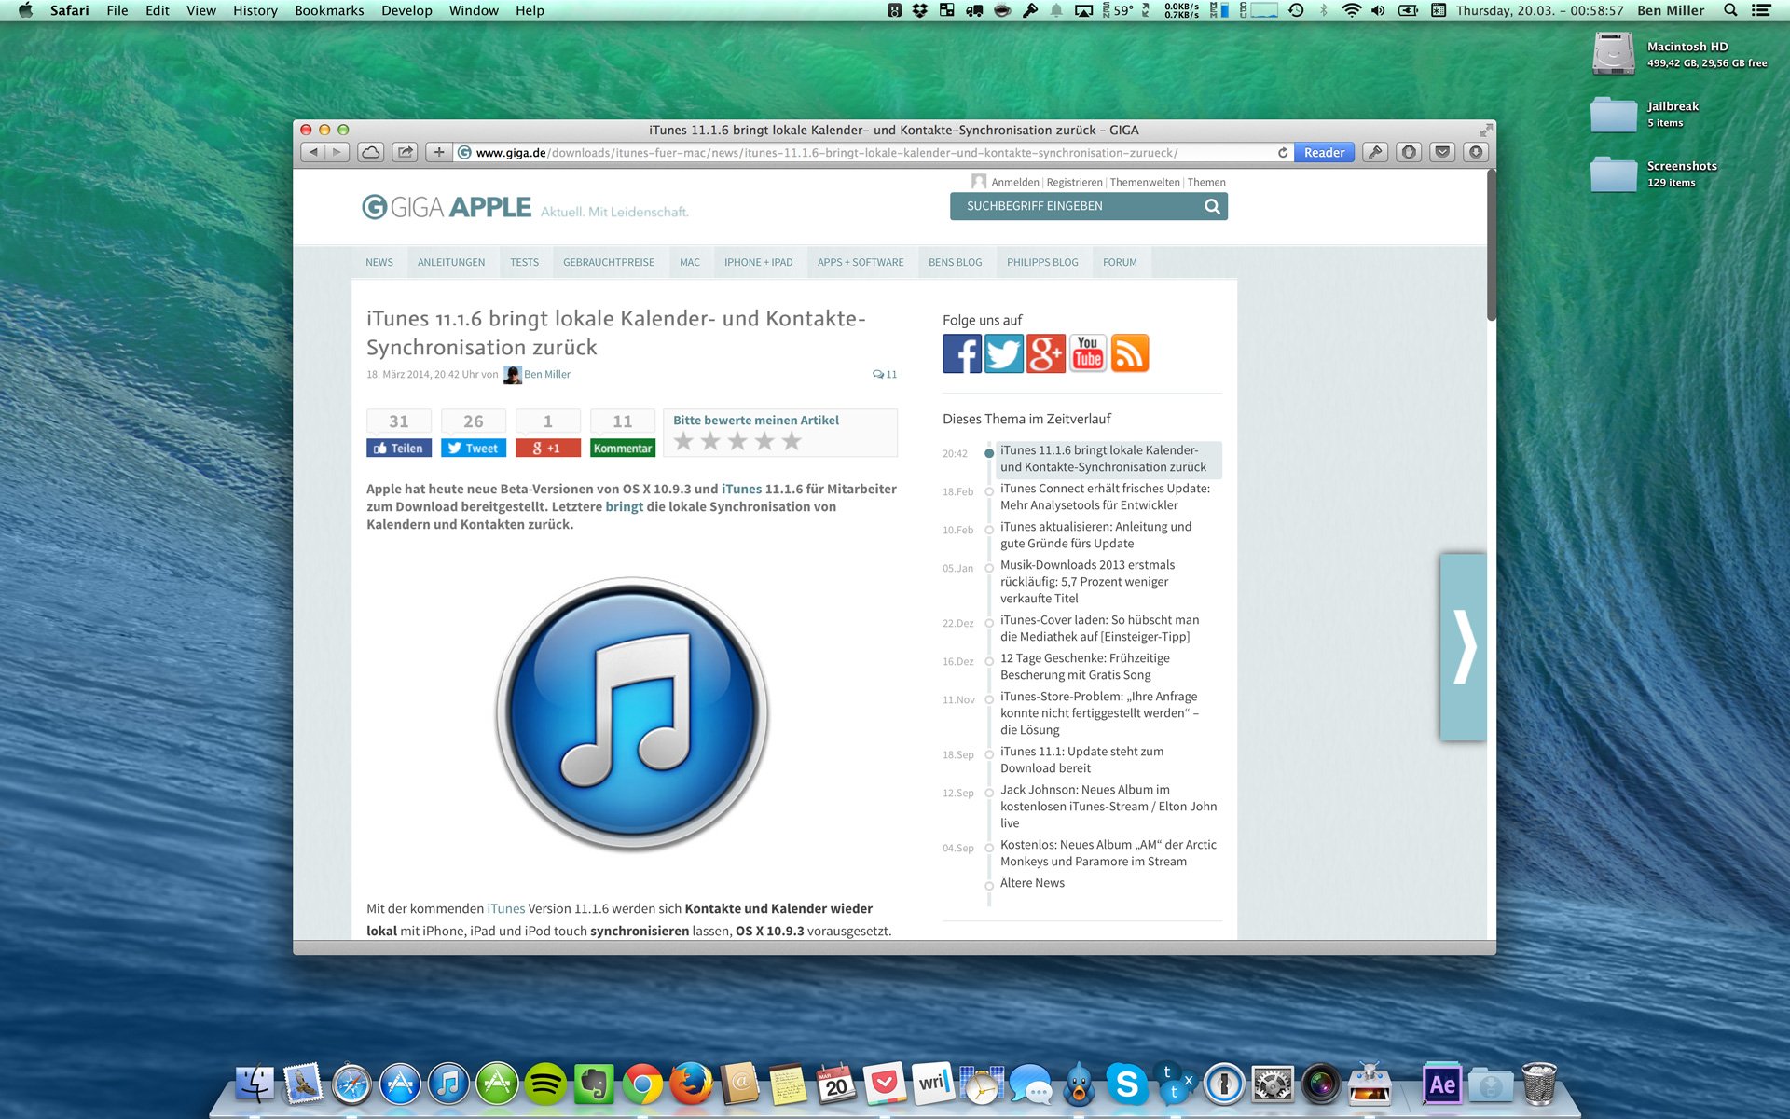Click the GIGA APPLE logo

click(447, 207)
